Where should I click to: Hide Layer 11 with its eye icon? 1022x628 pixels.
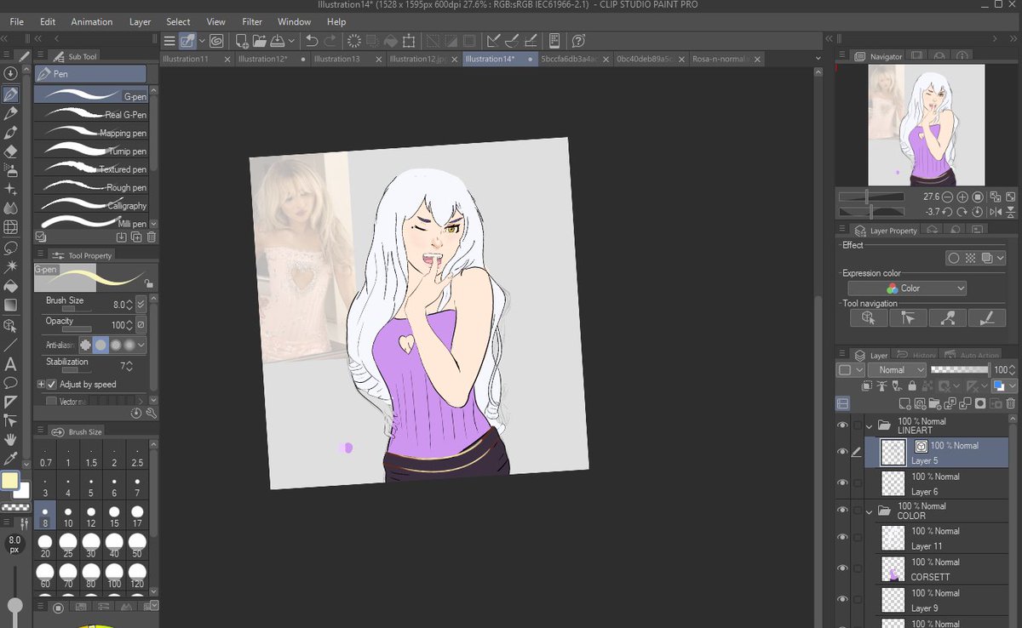842,538
